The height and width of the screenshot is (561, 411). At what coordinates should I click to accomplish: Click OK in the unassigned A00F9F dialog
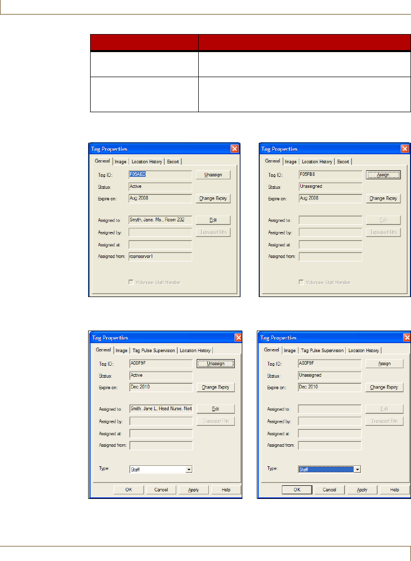tap(297, 490)
